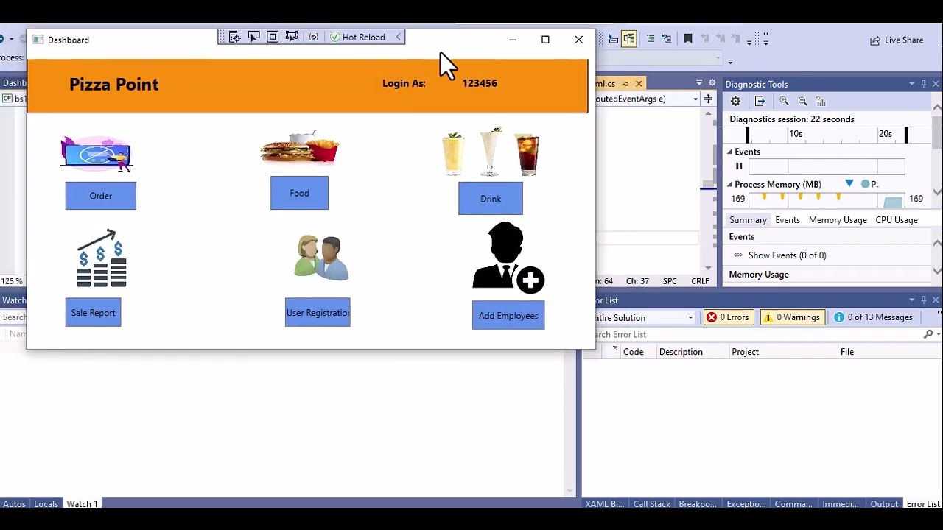Click the Add Employees button
Viewport: 943px width, 530px height.
(508, 316)
